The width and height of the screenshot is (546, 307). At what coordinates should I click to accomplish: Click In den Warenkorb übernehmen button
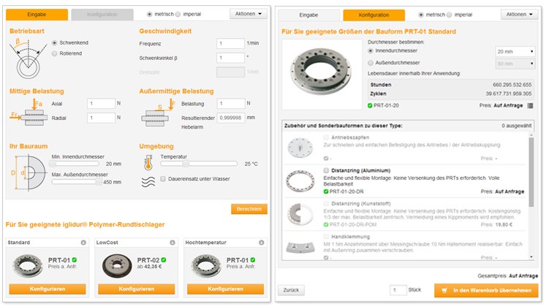click(486, 290)
